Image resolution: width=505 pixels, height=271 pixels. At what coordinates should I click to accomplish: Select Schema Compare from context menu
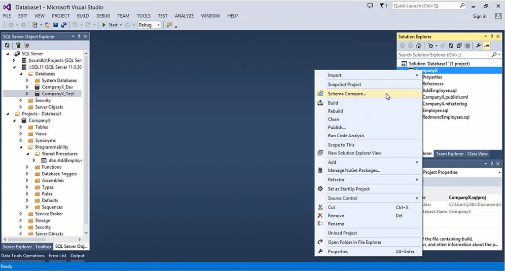pos(347,94)
